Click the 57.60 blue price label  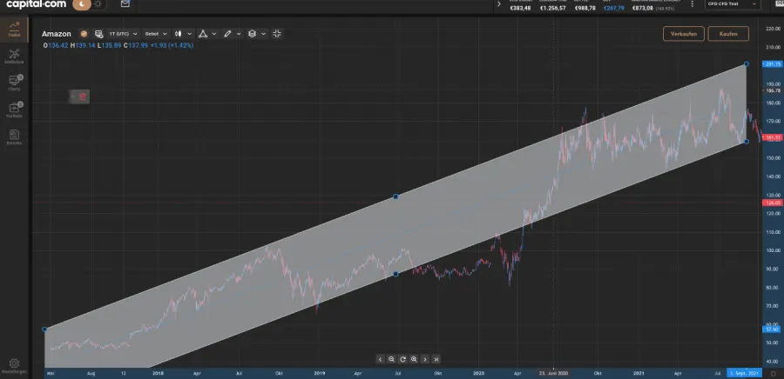(773, 329)
